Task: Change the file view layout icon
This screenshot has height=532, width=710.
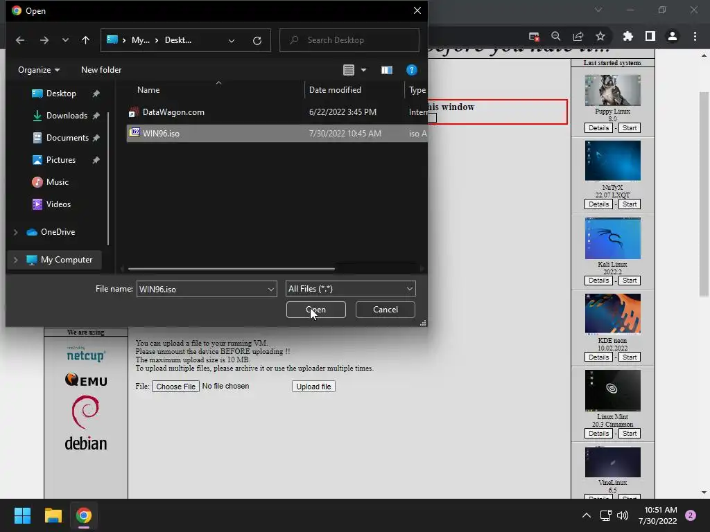Action: [348, 70]
